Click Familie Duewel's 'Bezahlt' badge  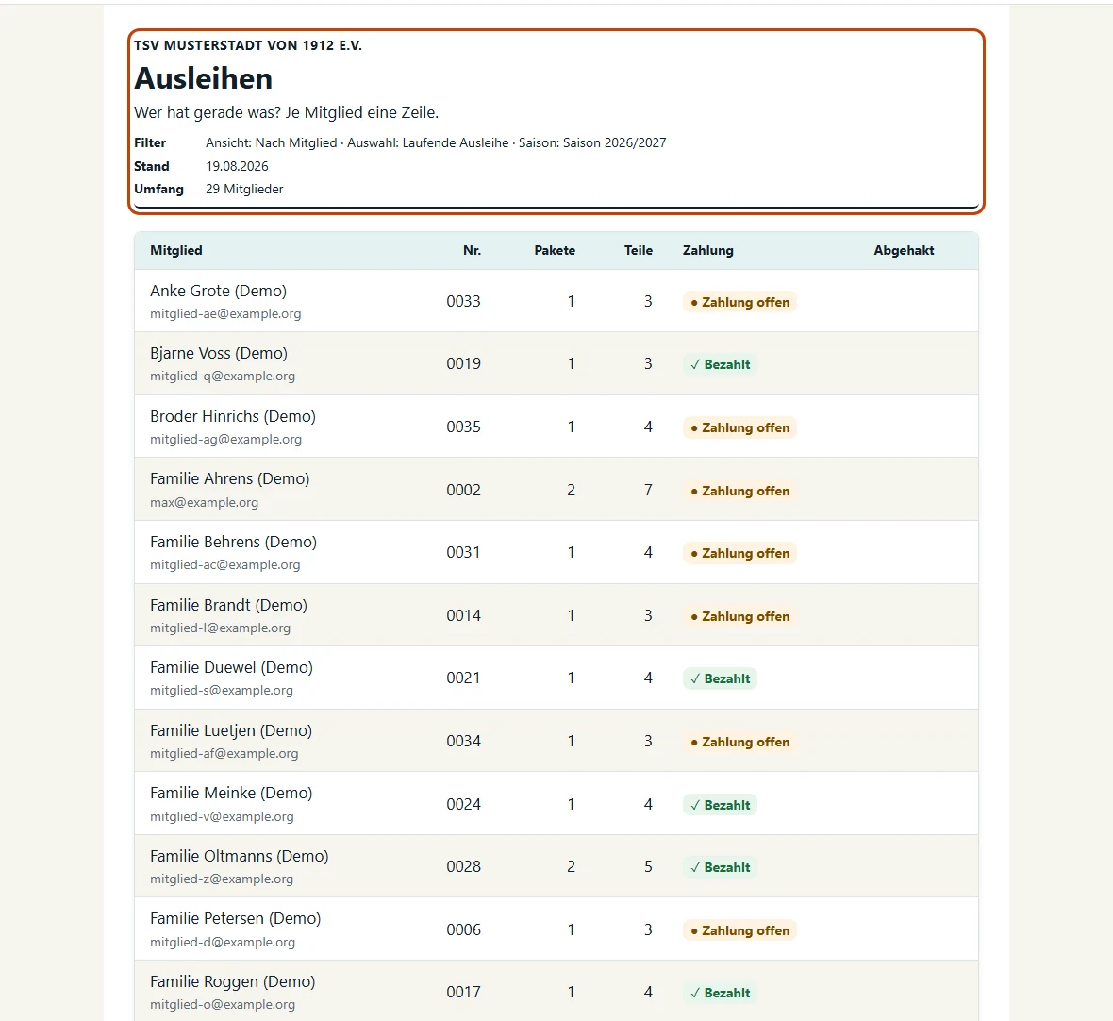720,678
